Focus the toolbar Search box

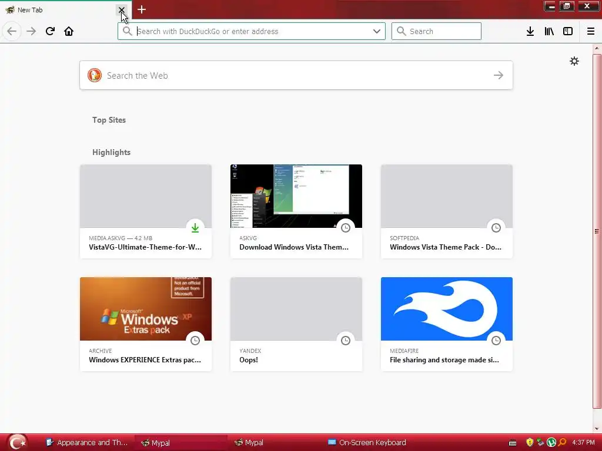436,31
